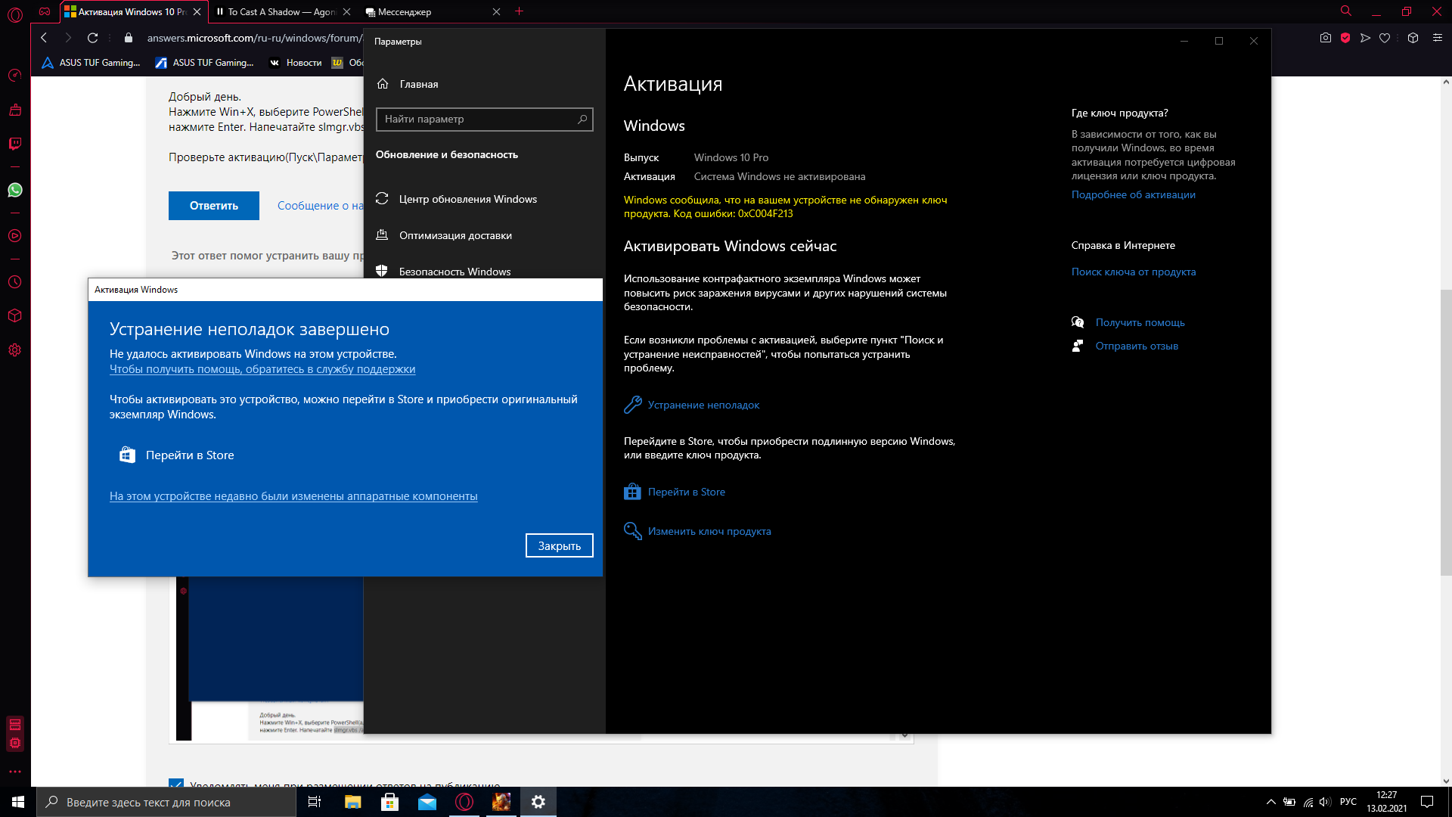
Task: Open first ASUS TUF Gaming bookmark
Action: 91,63
